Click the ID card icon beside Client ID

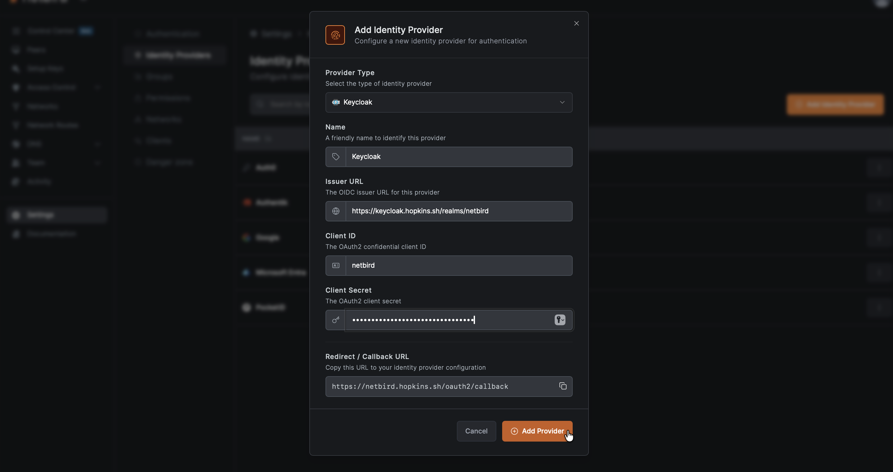(336, 265)
